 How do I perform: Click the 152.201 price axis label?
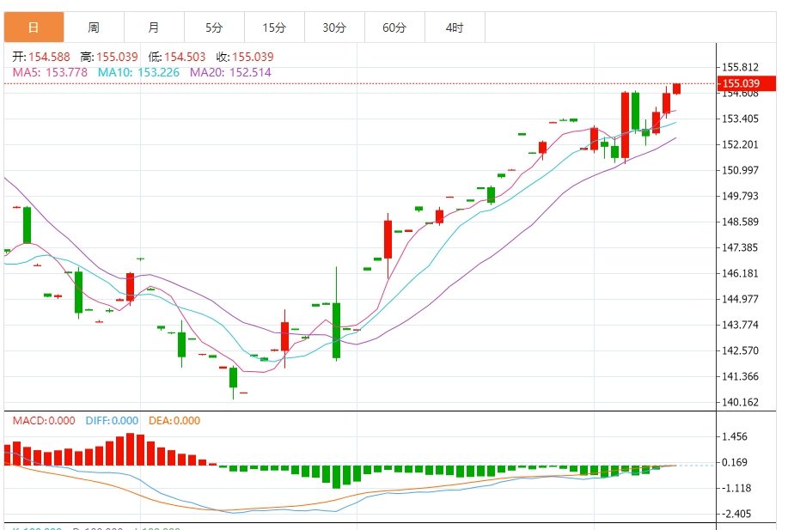(740, 144)
